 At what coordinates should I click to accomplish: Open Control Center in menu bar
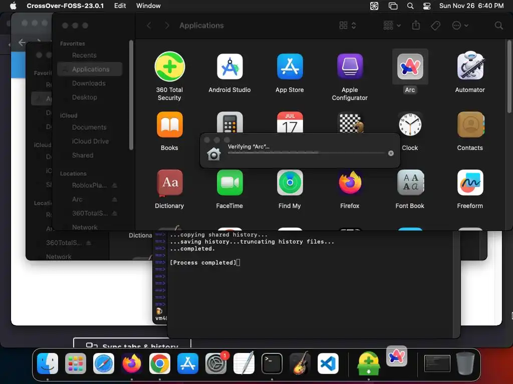[427, 5]
